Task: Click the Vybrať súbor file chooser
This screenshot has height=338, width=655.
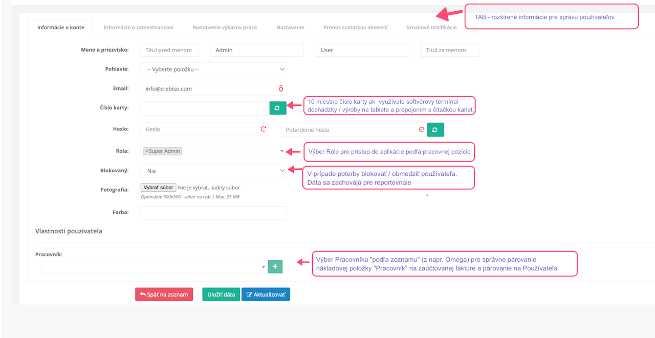Action: [x=158, y=188]
